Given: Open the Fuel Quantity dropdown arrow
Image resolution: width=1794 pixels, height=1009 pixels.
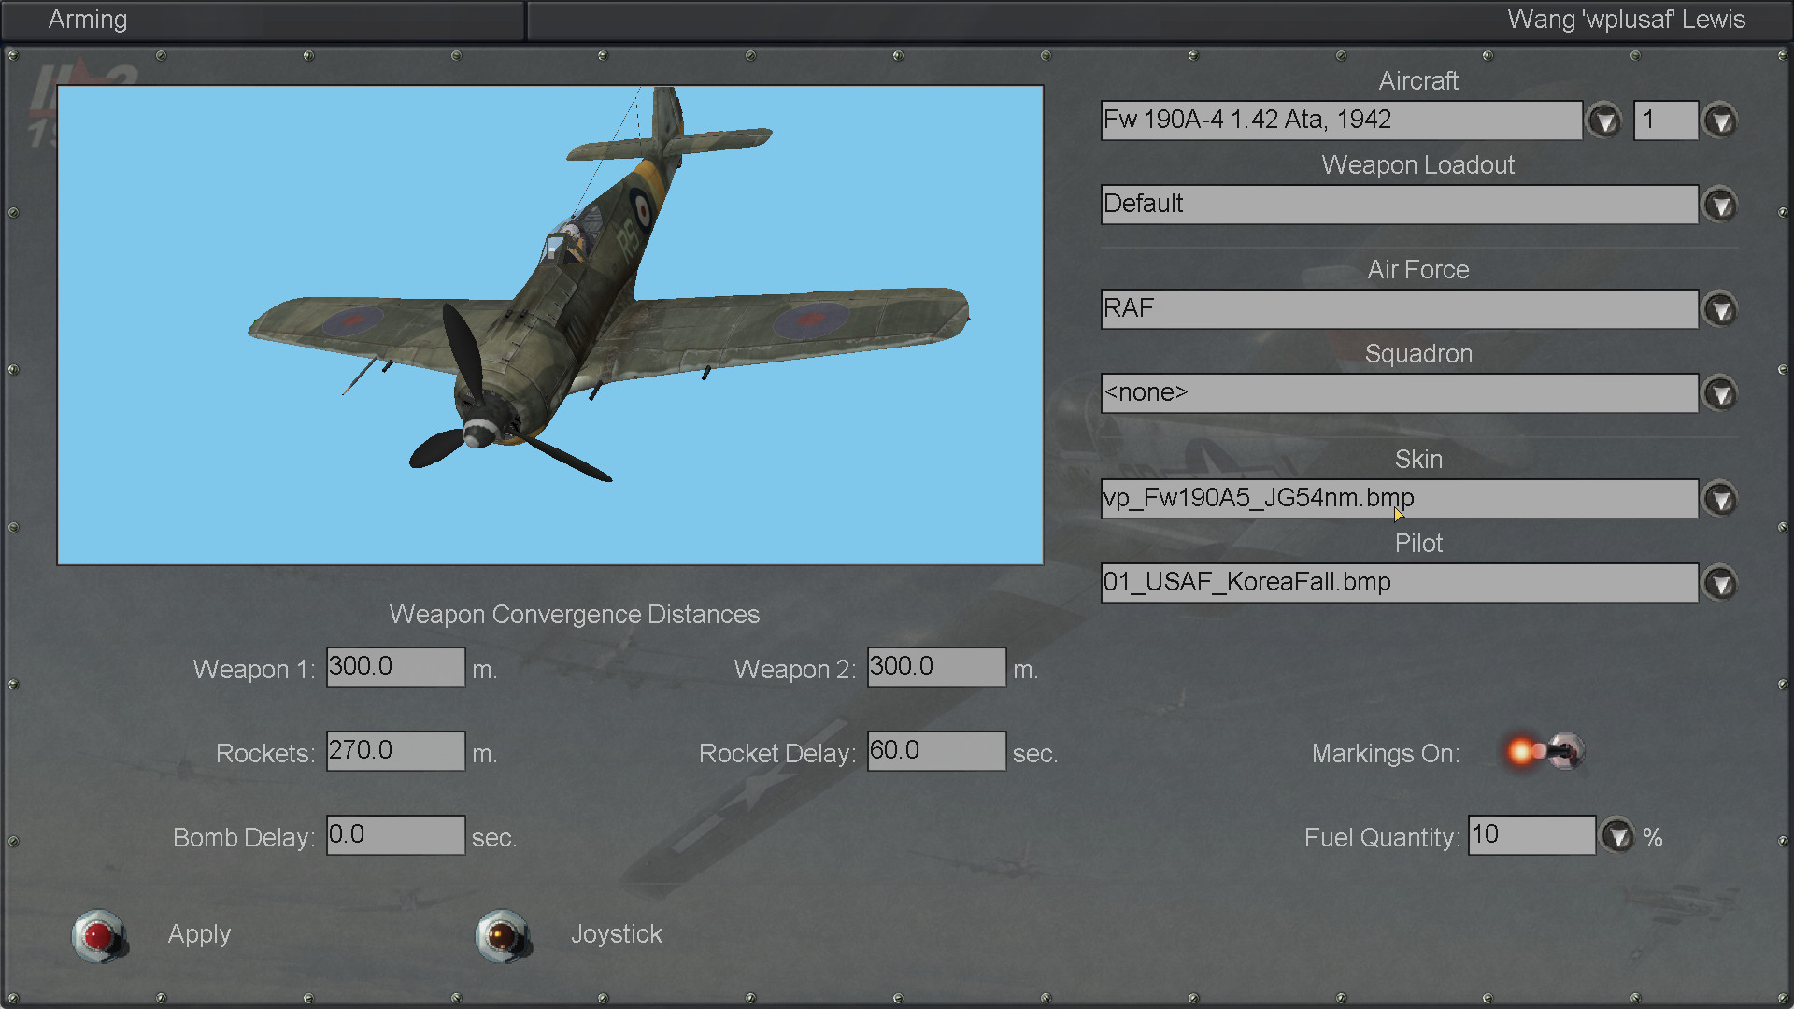Looking at the screenshot, I should 1617,835.
